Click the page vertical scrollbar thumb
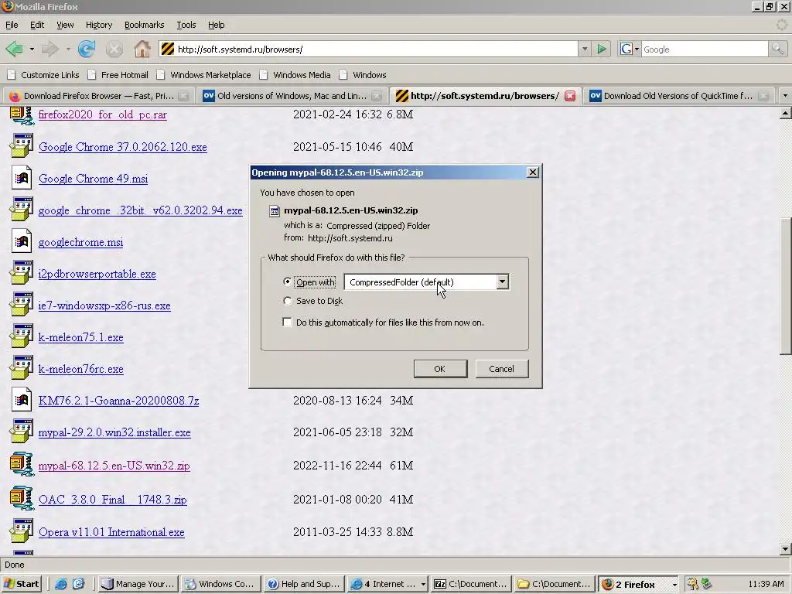Screen dimensions: 792x594 tap(785, 286)
